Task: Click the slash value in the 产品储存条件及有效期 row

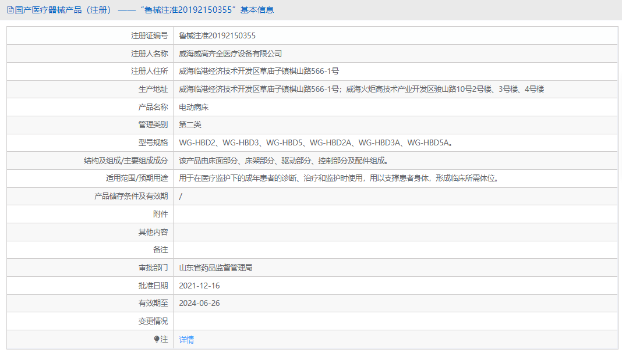Action: tap(181, 197)
